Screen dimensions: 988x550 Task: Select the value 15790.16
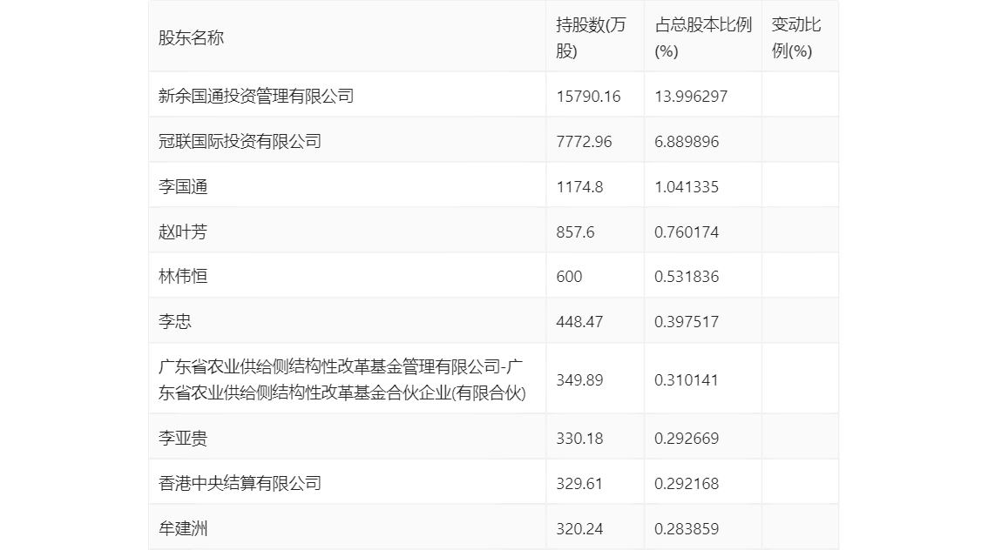pos(588,97)
